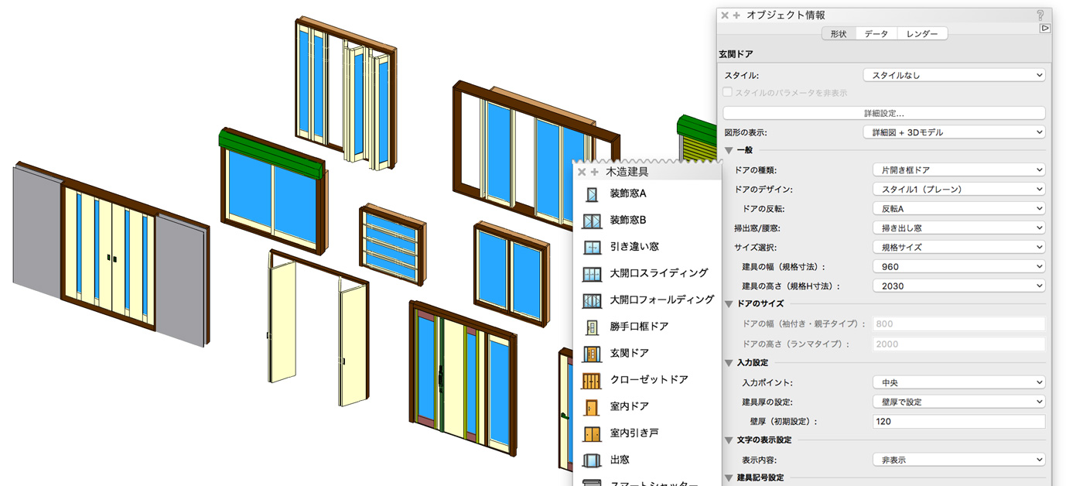
Task: Click the ドアの高さ 2000 field
Action: [x=959, y=344]
